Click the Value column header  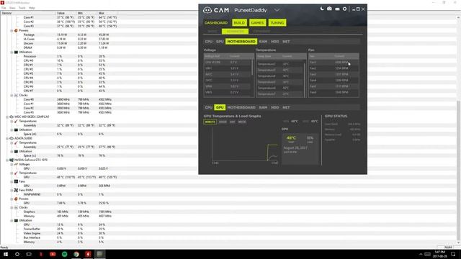click(x=66, y=13)
